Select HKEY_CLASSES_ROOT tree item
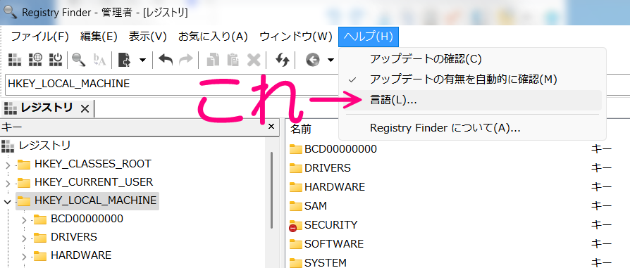630x268 pixels. 93,164
